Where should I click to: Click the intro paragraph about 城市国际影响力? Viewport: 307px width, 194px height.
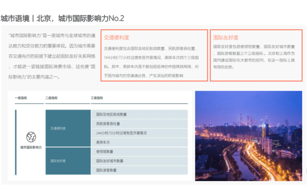coord(52,56)
